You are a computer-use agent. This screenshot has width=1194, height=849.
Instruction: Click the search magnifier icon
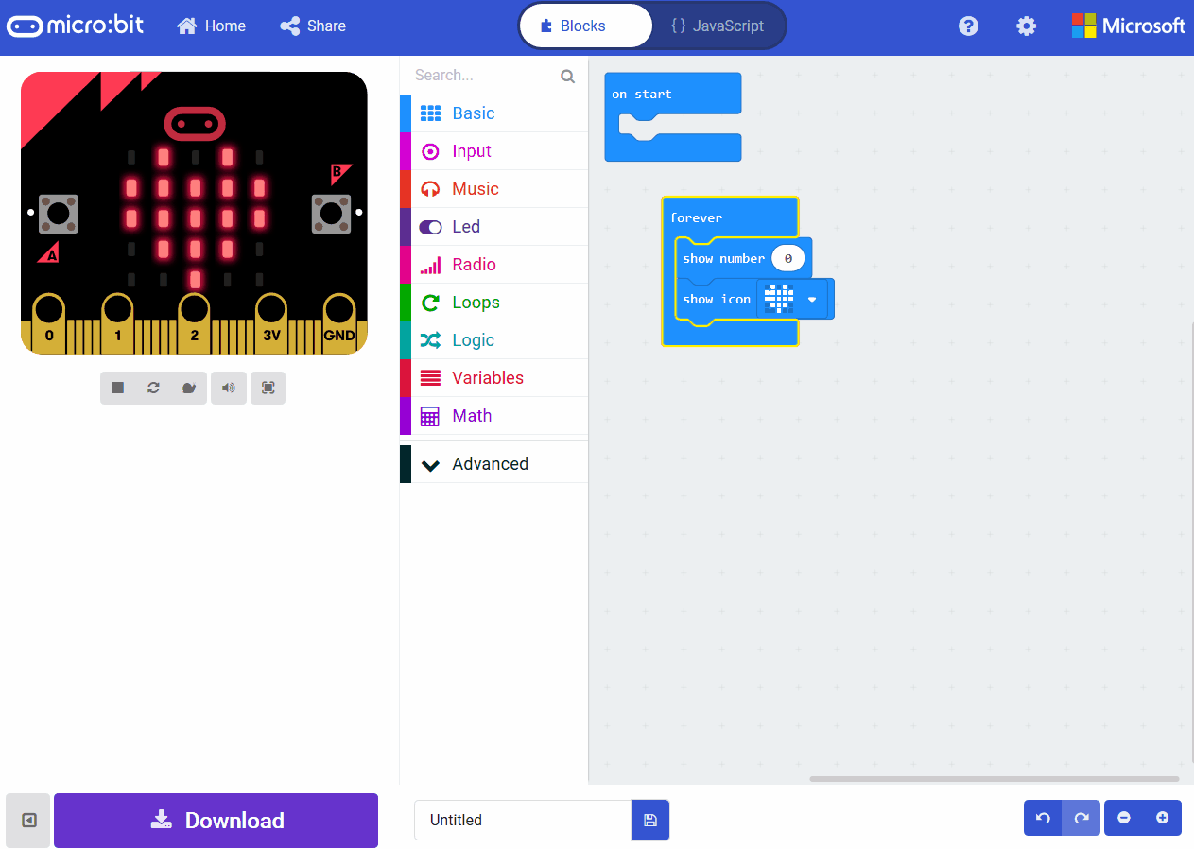tap(567, 77)
